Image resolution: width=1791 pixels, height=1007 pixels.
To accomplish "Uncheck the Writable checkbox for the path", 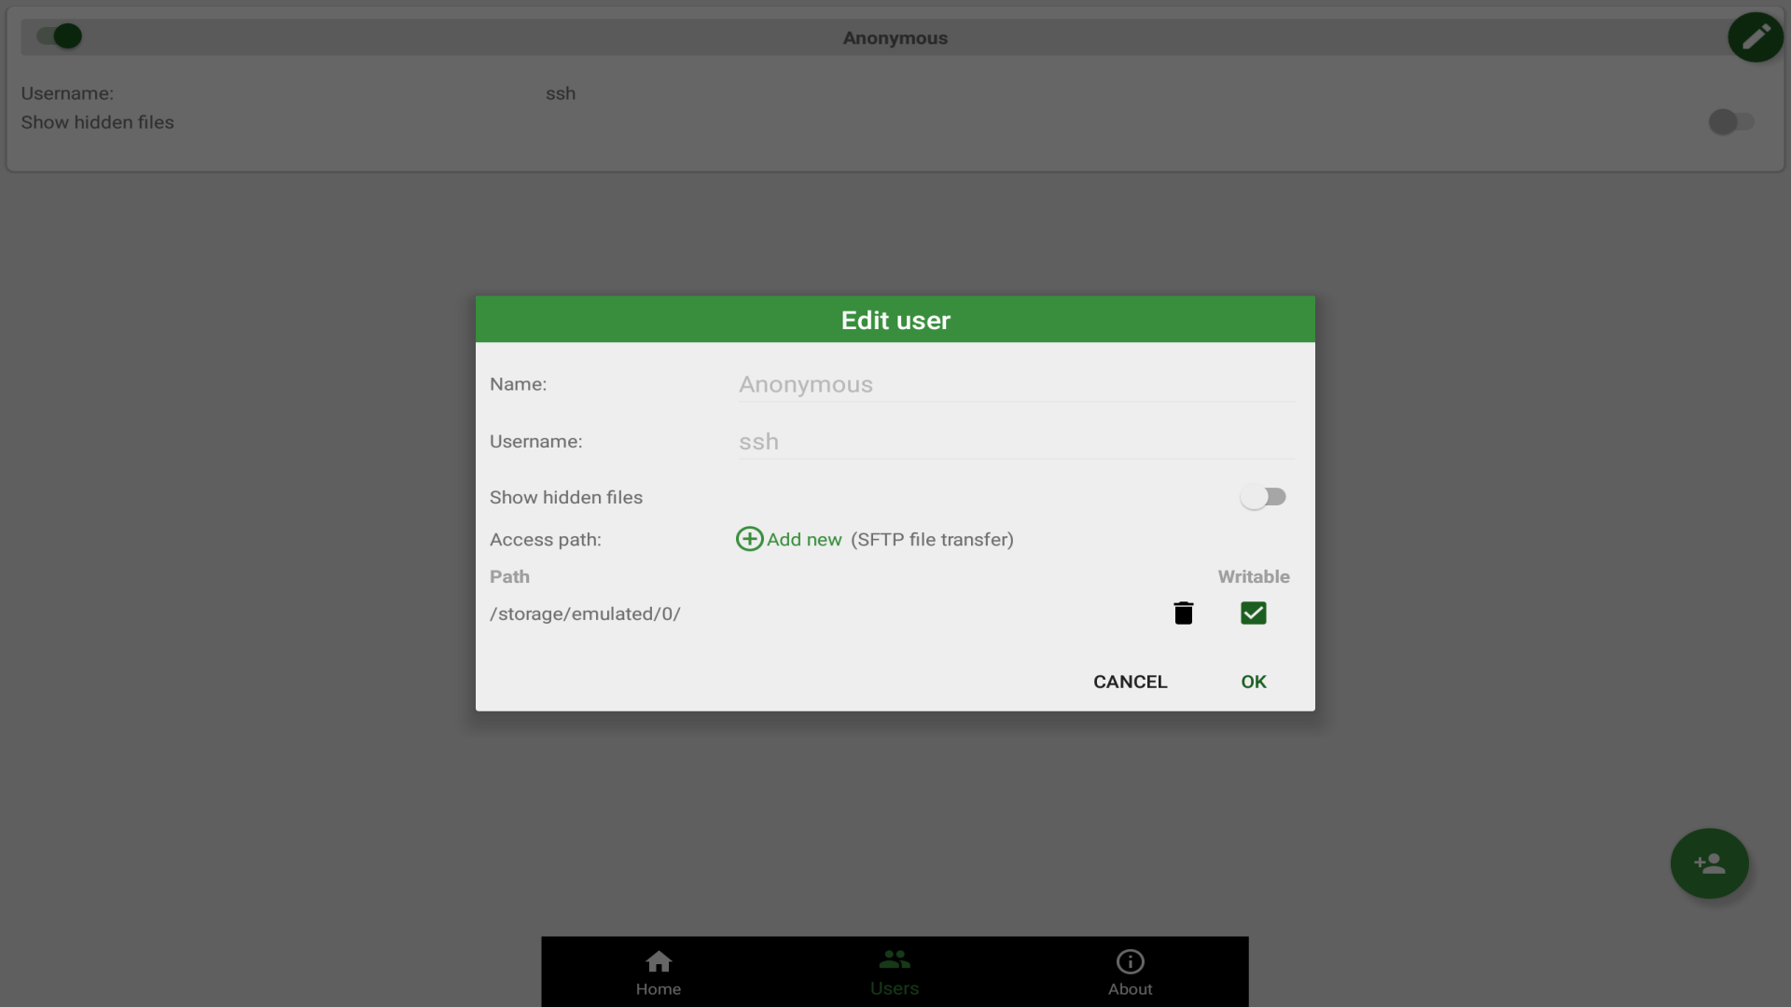I will click(x=1253, y=613).
